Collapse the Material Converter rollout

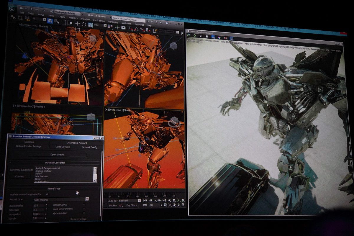[x=55, y=163]
